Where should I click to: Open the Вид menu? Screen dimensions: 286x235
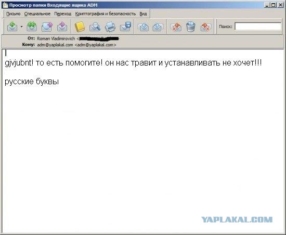tap(143, 14)
